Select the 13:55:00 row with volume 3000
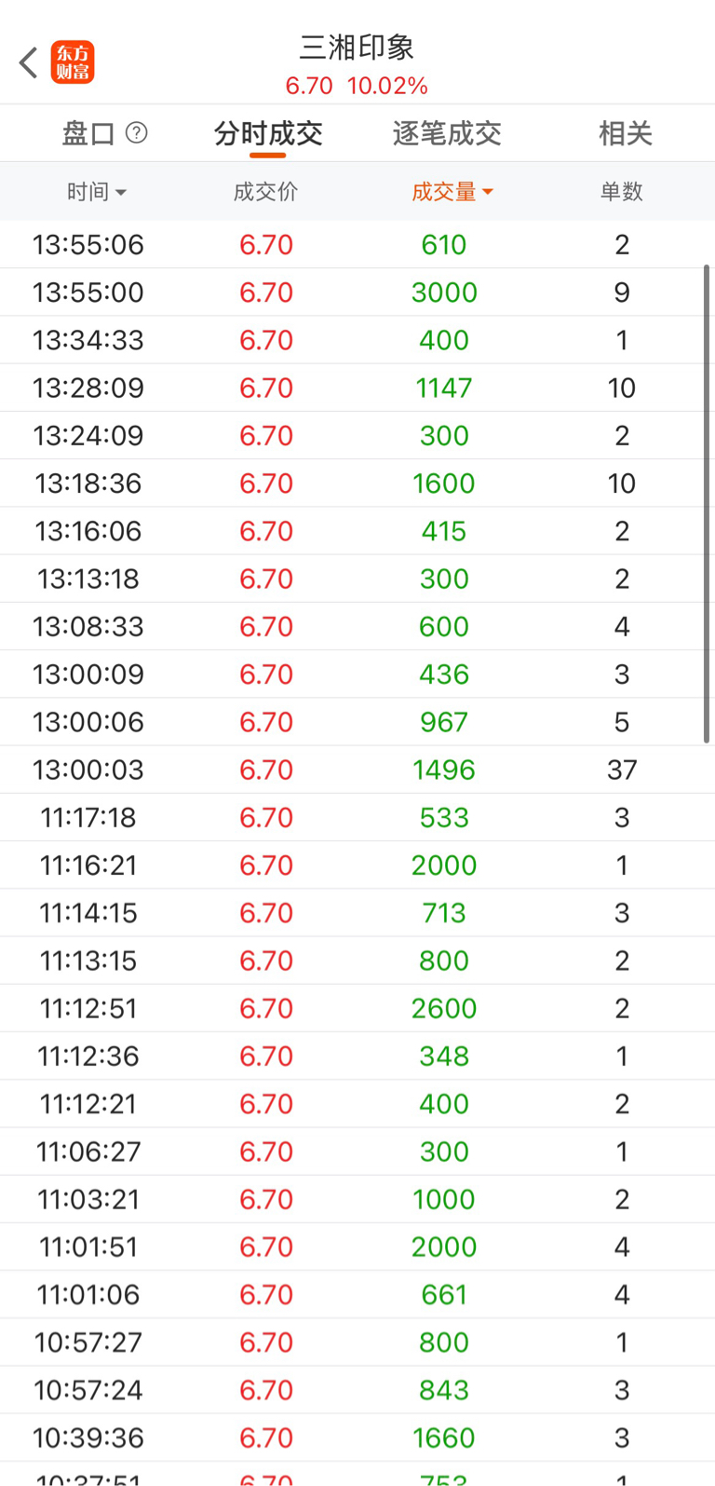This screenshot has height=1486, width=715. click(357, 293)
